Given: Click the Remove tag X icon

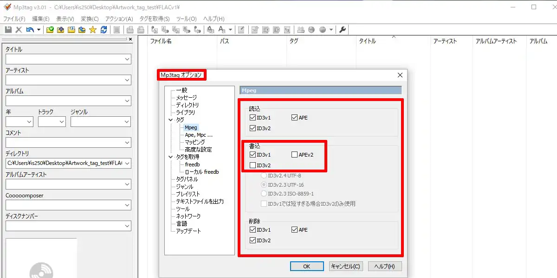Looking at the screenshot, I should (19, 30).
